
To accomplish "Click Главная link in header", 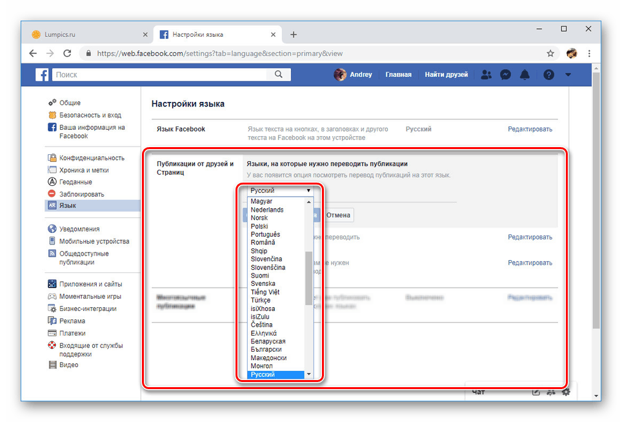I will tap(398, 75).
